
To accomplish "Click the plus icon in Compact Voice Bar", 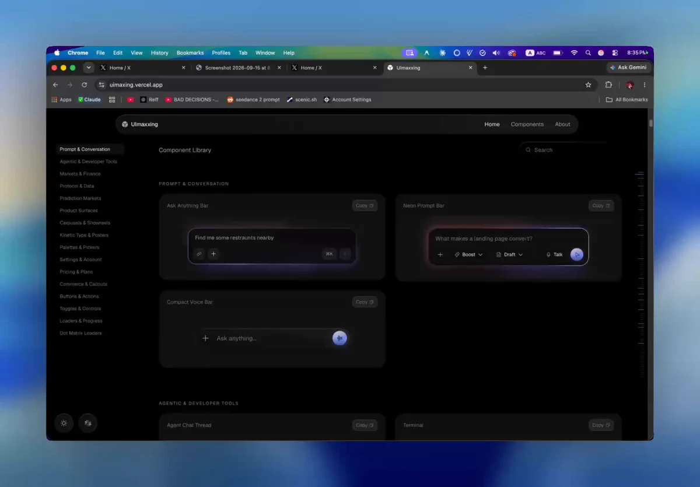I will [x=205, y=338].
